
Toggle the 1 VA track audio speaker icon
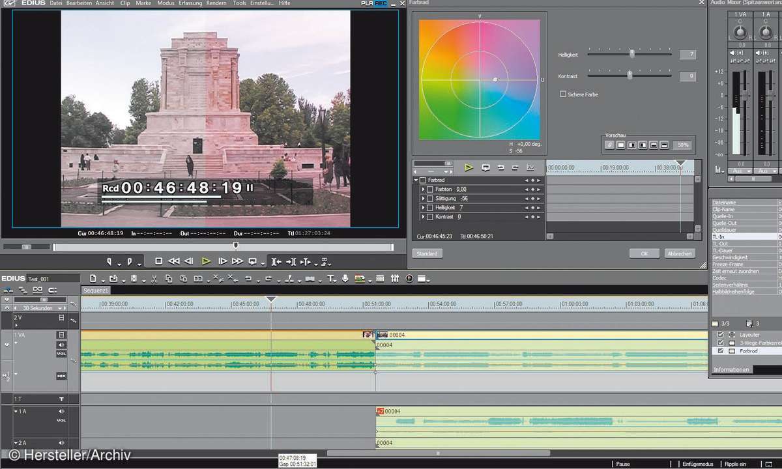click(x=61, y=345)
